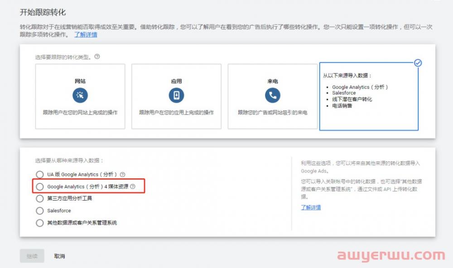Click the 取消 button

tap(60, 256)
